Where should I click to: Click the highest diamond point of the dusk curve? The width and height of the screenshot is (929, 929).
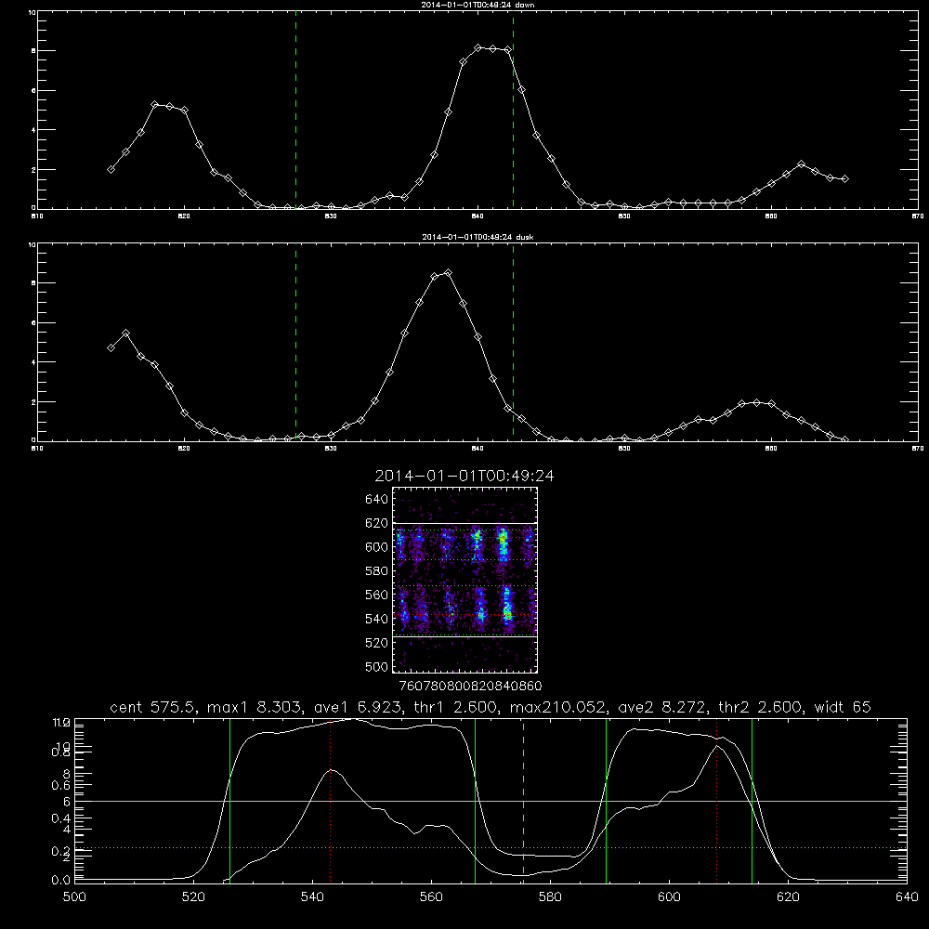point(449,273)
